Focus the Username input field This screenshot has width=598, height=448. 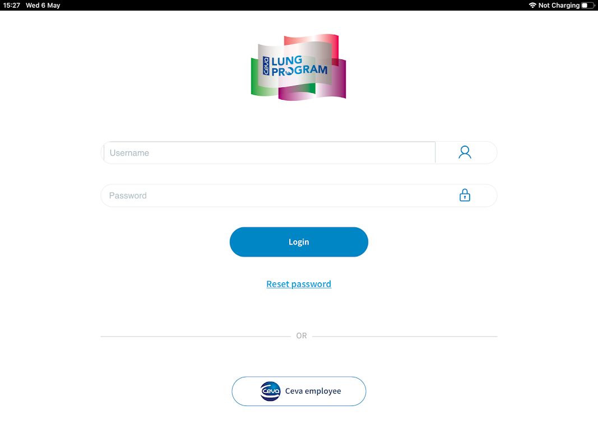pos(269,153)
